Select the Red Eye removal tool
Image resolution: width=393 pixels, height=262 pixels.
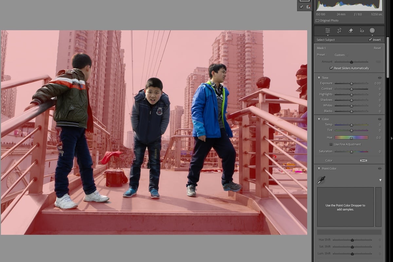[361, 30]
